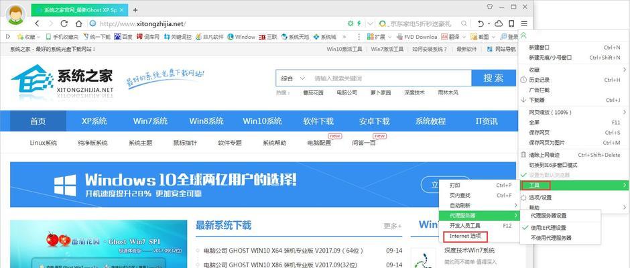Viewport: 630px width, 268px height.
Task: Click the Windows 10 banner image
Action: [x=263, y=185]
